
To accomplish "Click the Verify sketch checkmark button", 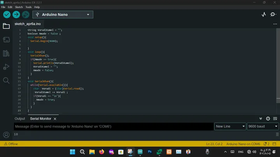I will click(x=7, y=15).
